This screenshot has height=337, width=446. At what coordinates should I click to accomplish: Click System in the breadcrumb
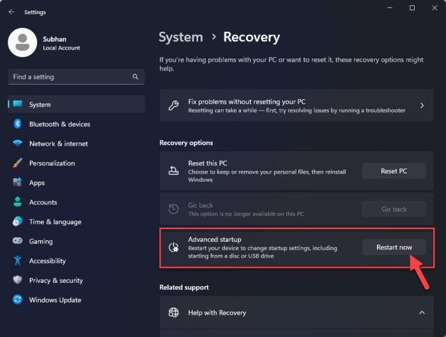pos(181,38)
